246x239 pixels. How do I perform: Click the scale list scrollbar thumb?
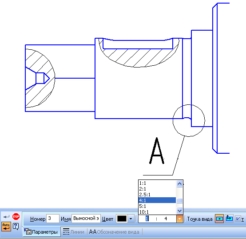[x=179, y=201]
